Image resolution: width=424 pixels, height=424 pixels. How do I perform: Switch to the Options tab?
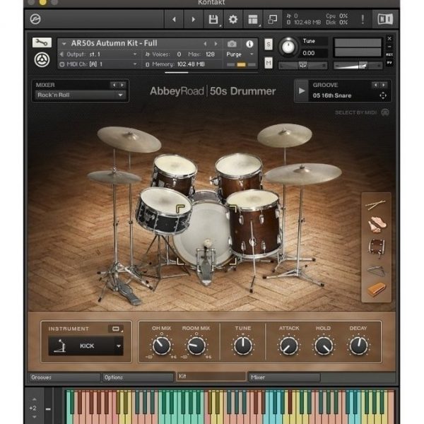(x=138, y=377)
